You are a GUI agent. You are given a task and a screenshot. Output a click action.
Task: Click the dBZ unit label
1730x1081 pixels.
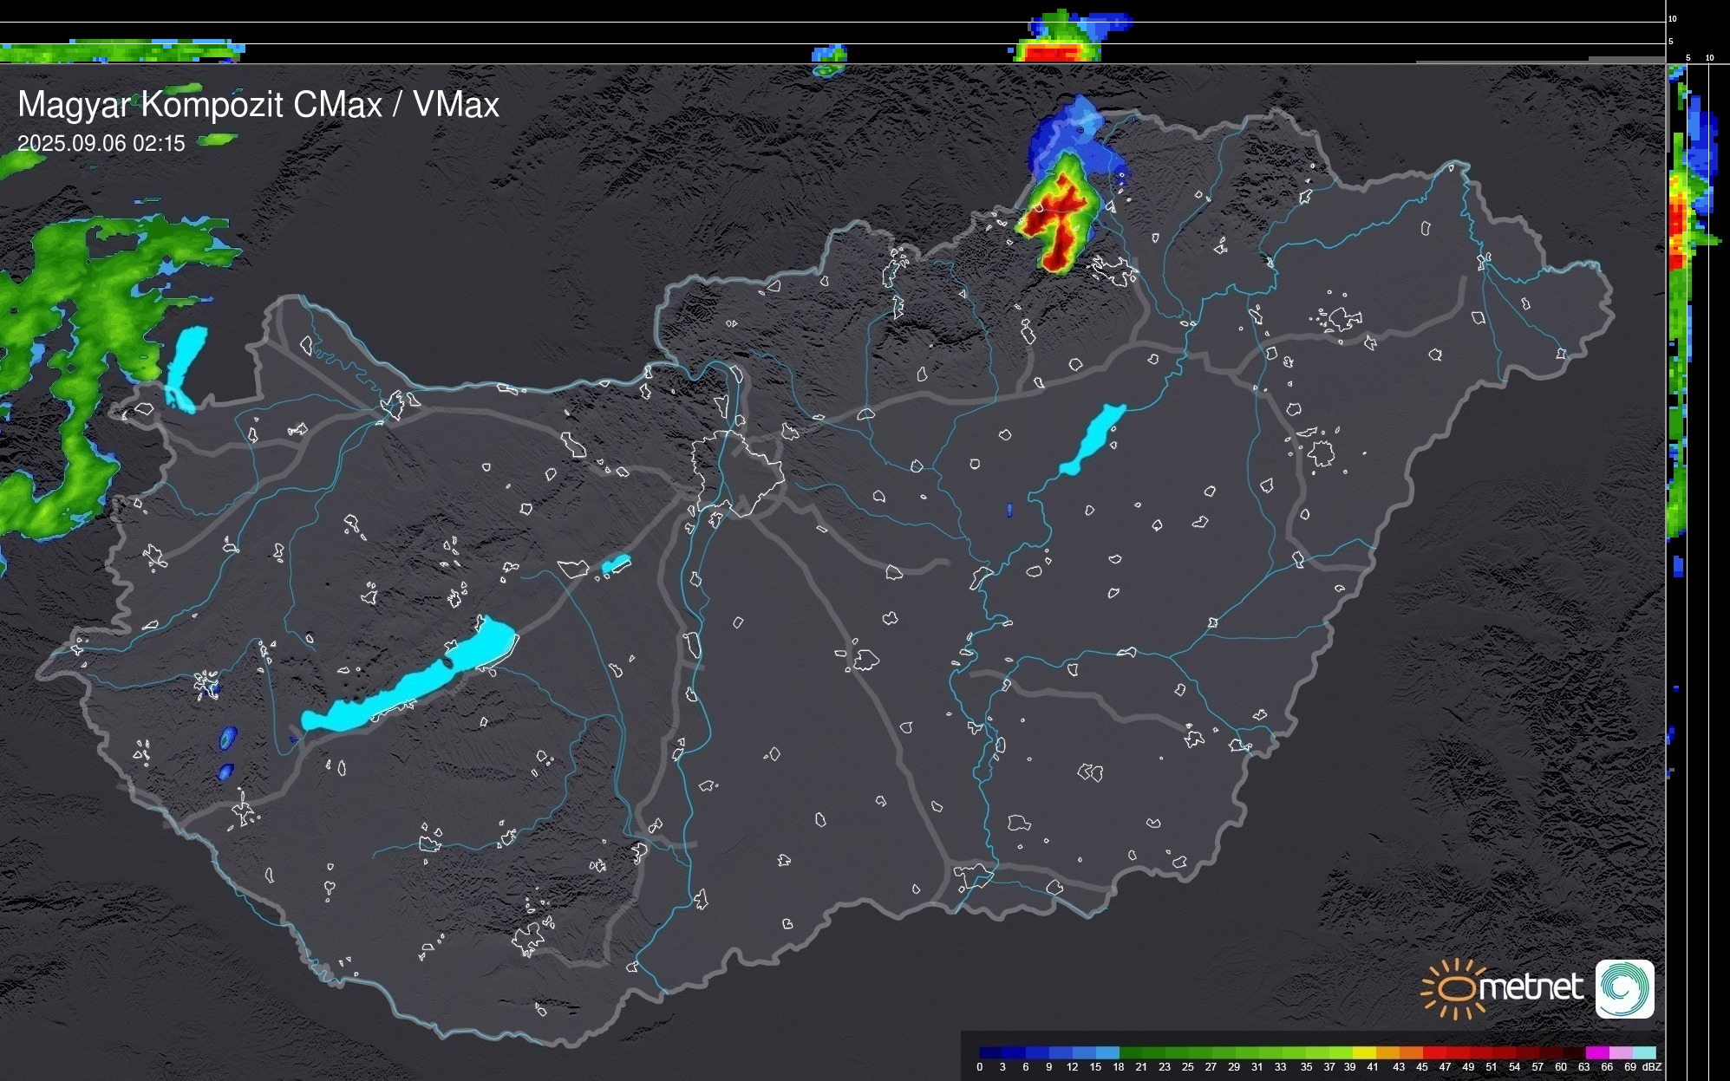(1652, 1067)
